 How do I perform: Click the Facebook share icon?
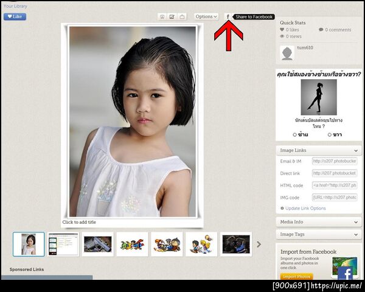pos(228,16)
